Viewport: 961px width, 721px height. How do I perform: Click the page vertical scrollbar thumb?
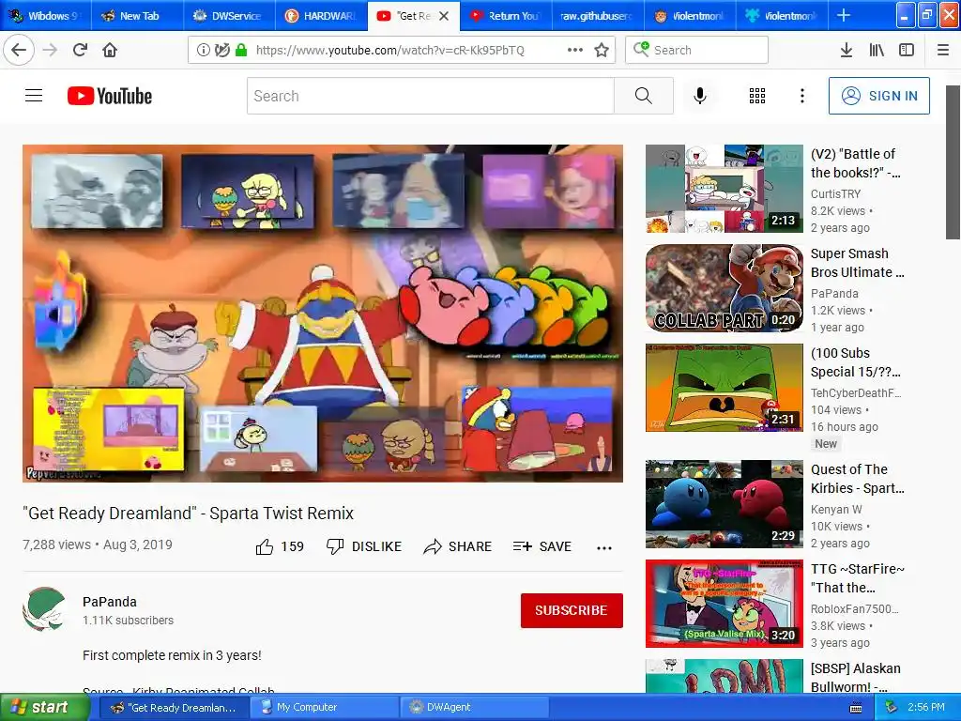click(x=953, y=161)
